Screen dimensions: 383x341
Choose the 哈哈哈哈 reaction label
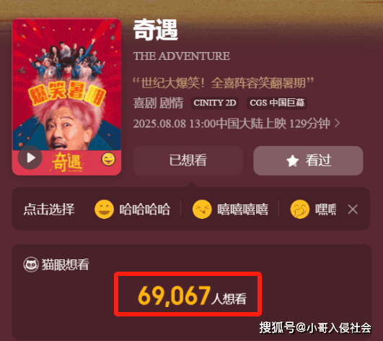pyautogui.click(x=144, y=210)
